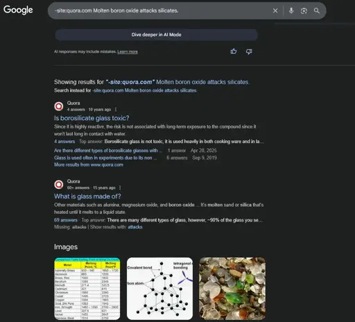
Task: Open three-dot menu for borosilicate glass result
Action: (116, 110)
